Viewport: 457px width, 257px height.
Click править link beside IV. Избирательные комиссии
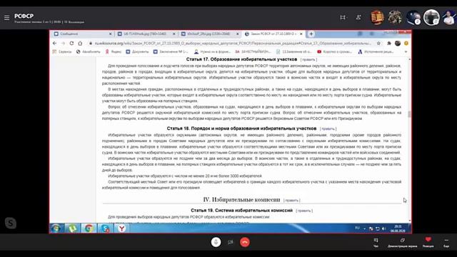click(291, 200)
